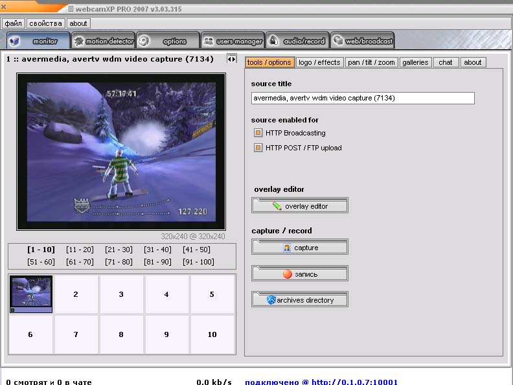Click the options tab disc icon
The height and width of the screenshot is (385, 513).
point(144,41)
